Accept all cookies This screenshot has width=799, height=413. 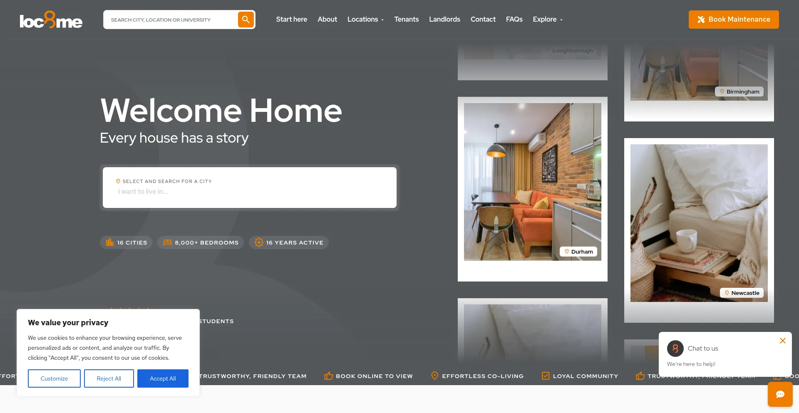point(163,378)
